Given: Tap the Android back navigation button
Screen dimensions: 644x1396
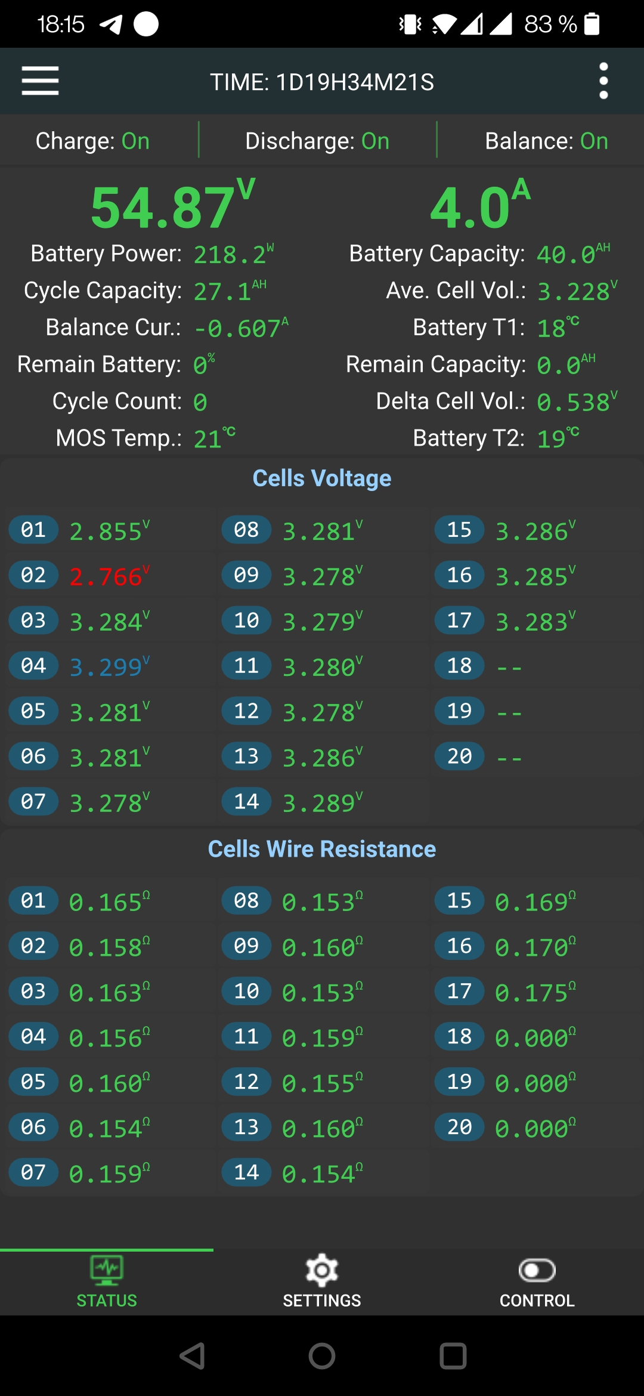Looking at the screenshot, I should (193, 1356).
